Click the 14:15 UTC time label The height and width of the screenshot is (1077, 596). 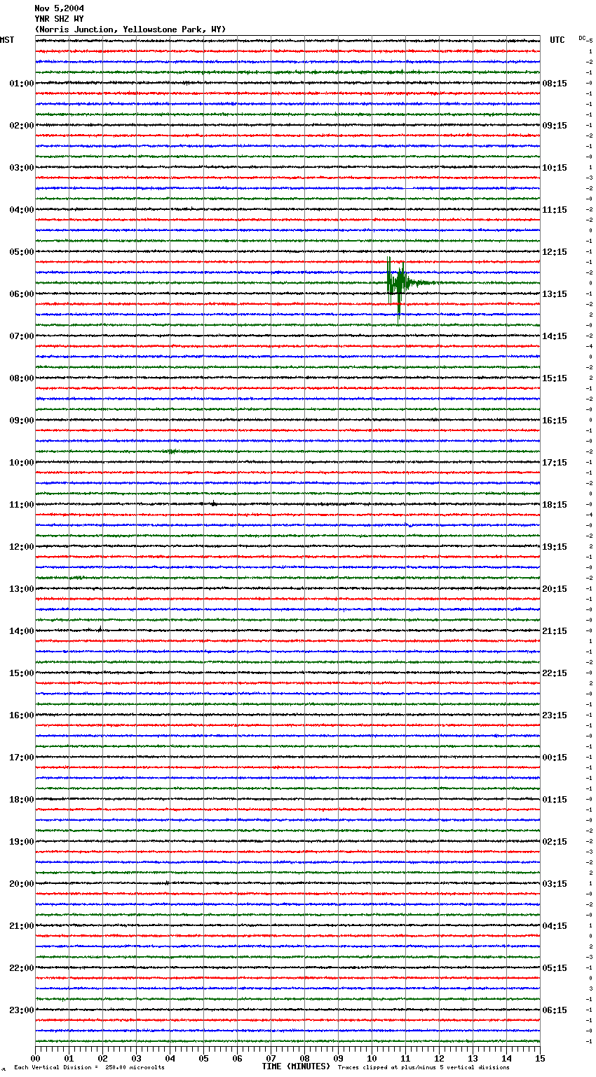pyautogui.click(x=555, y=336)
